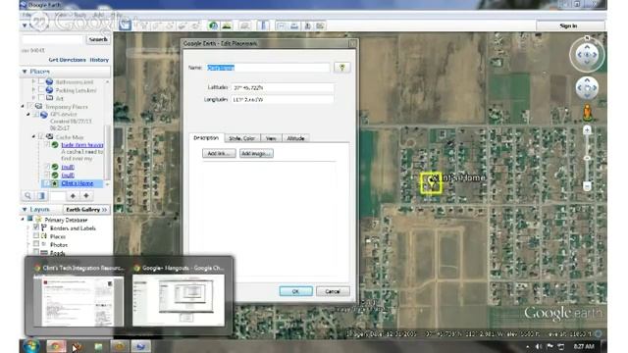Collapse the Search panel arrow
628x353 pixels.
25,25
